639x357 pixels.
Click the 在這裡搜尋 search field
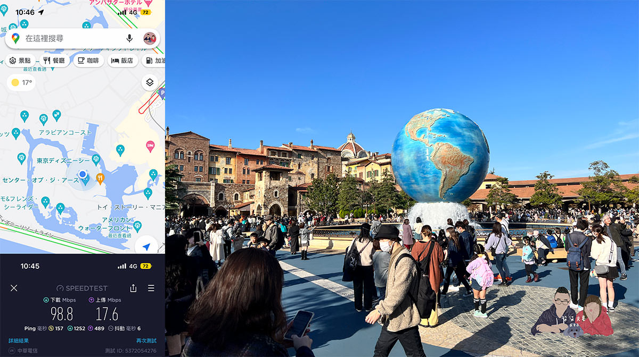(69, 38)
